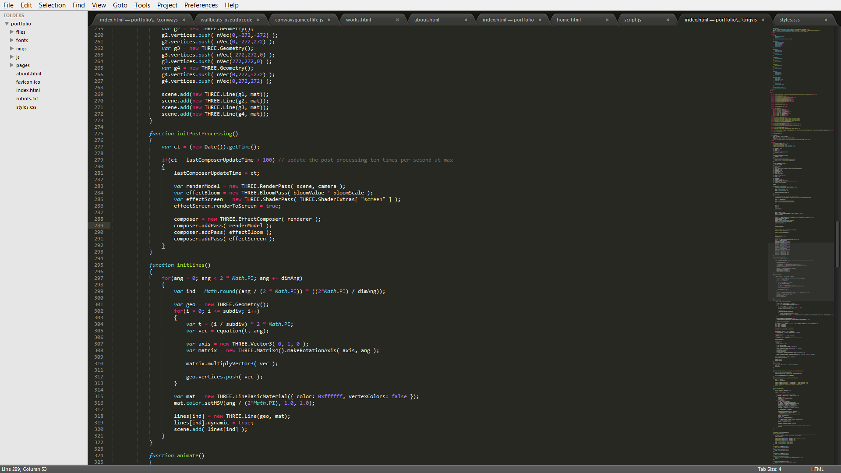Switch to the conways index.html tab
The width and height of the screenshot is (841, 473).
click(138, 20)
